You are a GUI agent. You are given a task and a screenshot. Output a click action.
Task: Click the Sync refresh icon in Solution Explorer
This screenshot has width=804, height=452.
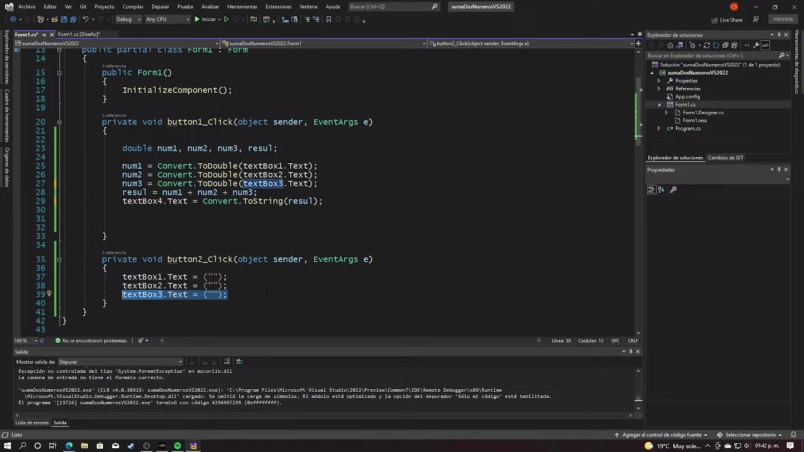(707, 45)
